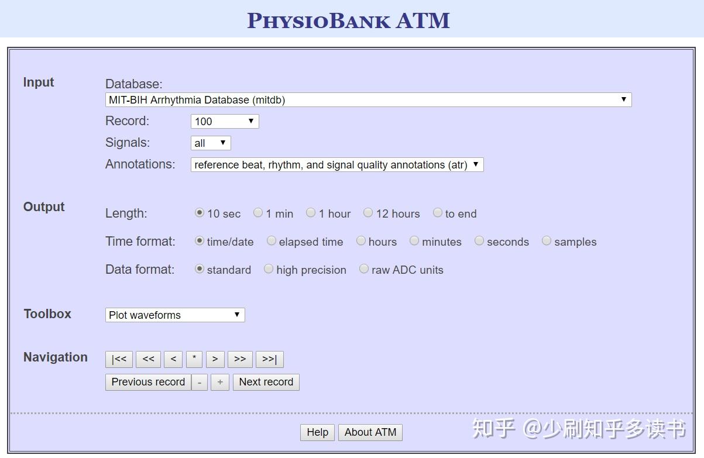
Task: Click the minus (-) navigation button
Action: pyautogui.click(x=200, y=382)
